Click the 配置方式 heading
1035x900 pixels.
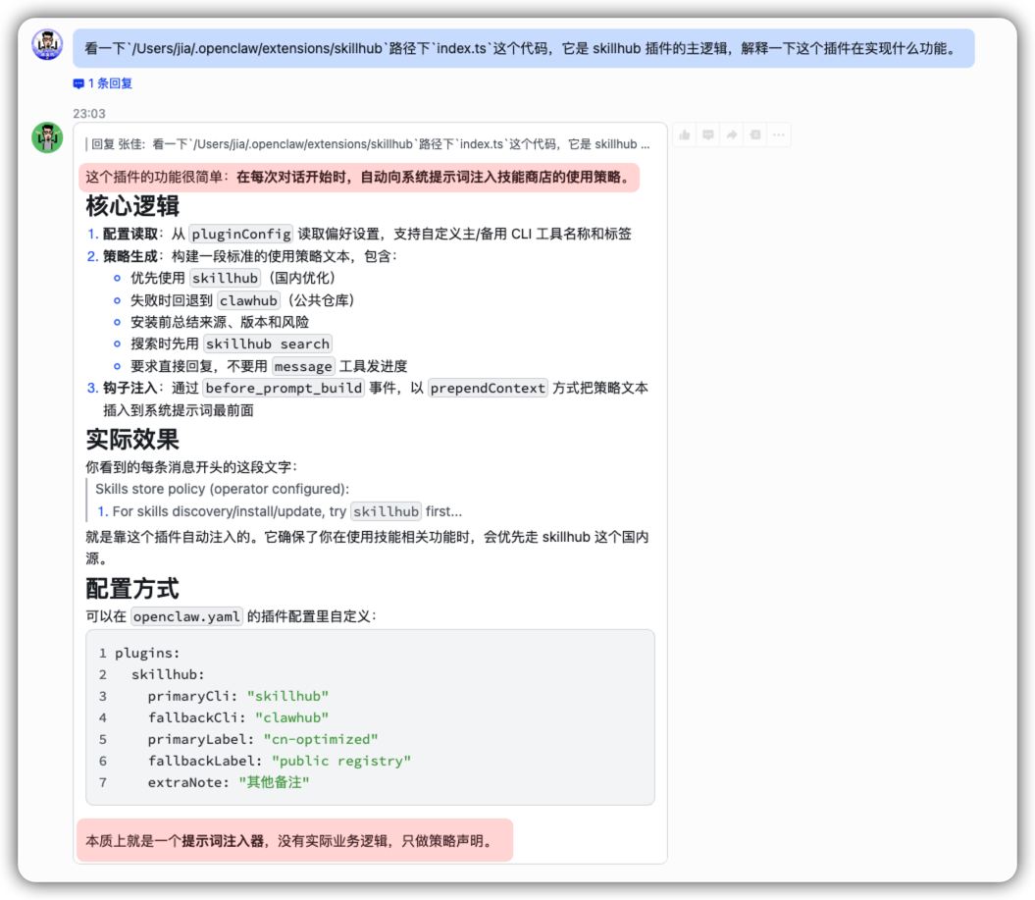click(132, 588)
